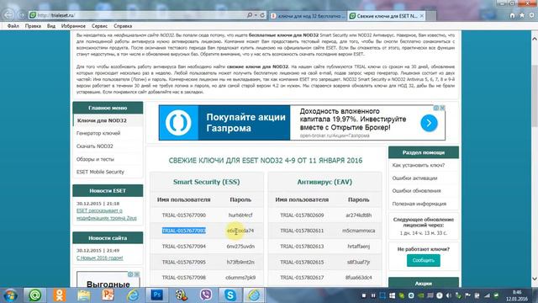Open Photoshop taskbar icon
This screenshot has height=303, width=538.
(x=157, y=295)
